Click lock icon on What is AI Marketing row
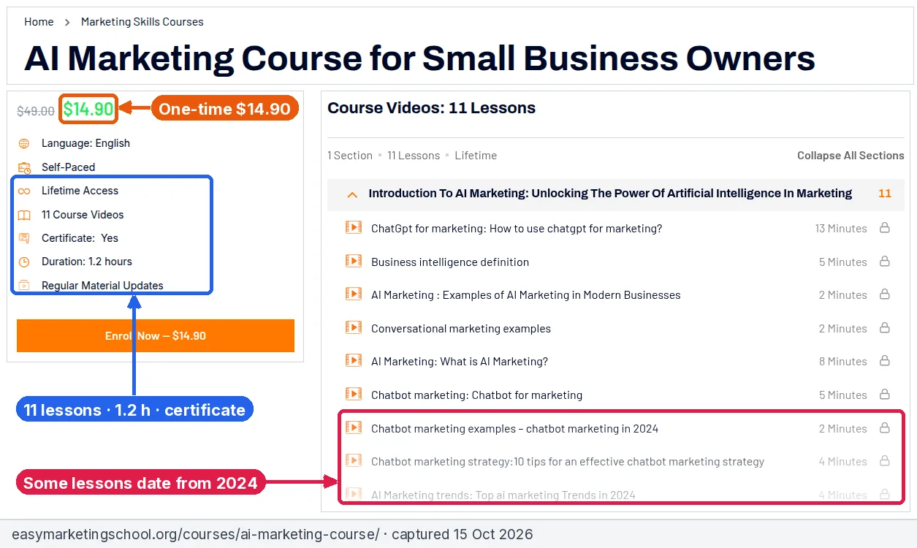Viewport: 917px width, 548px height. click(884, 361)
